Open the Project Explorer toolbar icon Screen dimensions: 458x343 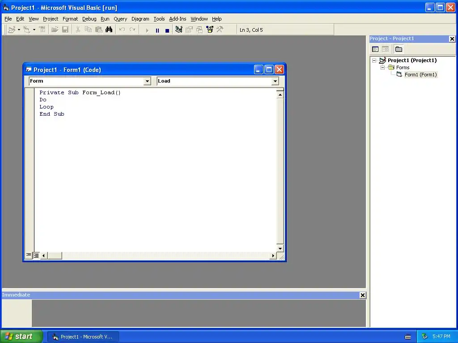(x=179, y=30)
